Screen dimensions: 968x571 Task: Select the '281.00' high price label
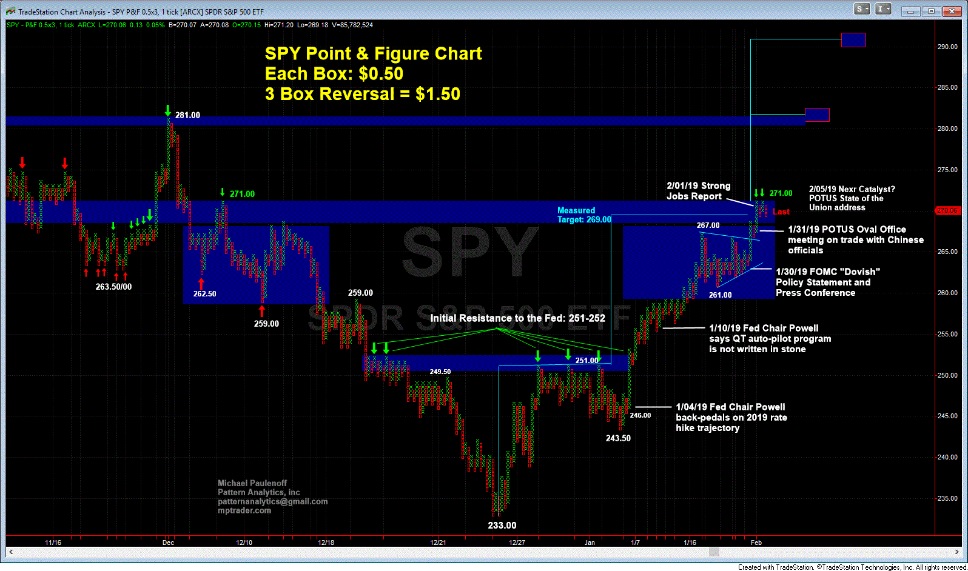coord(187,115)
